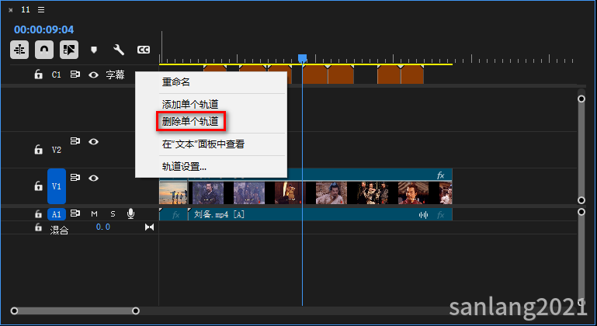Toggle lock on C1 caption track
The image size is (597, 326).
(39, 75)
